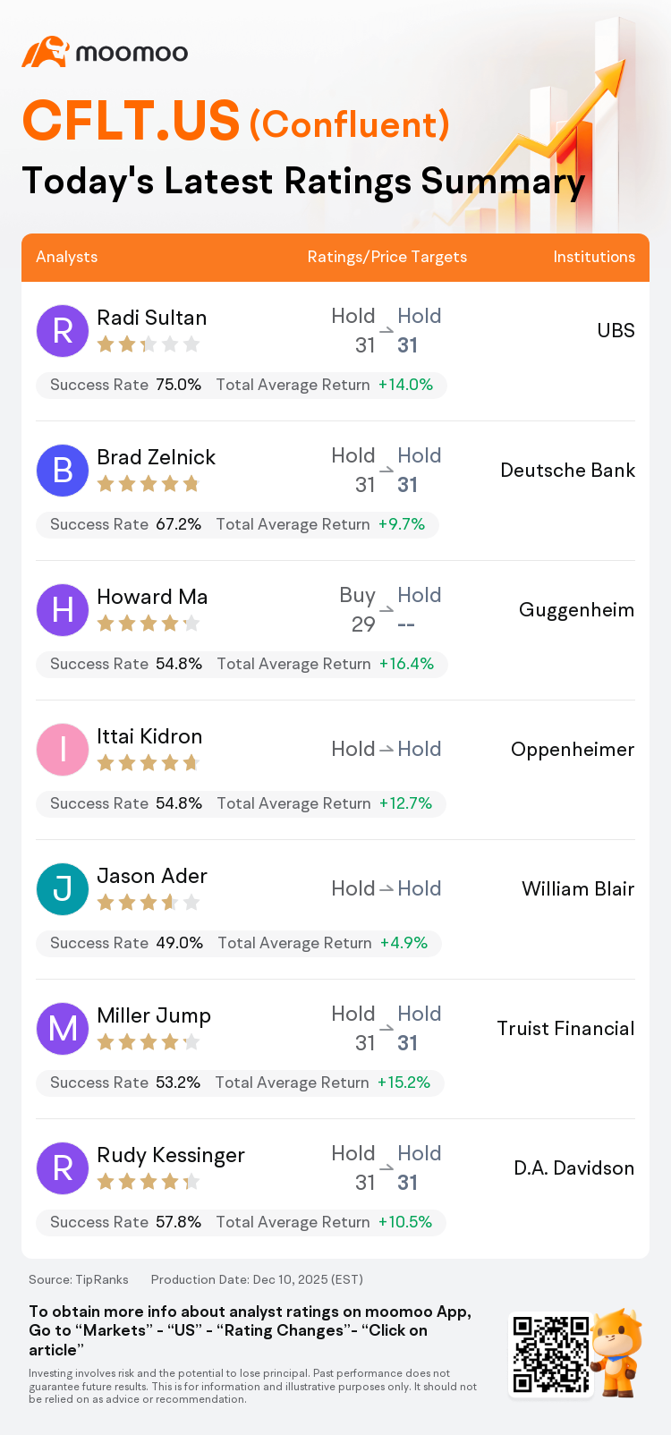Viewport: 671px width, 1435px height.
Task: Click the CFLT.US ticker title
Action: point(132,122)
